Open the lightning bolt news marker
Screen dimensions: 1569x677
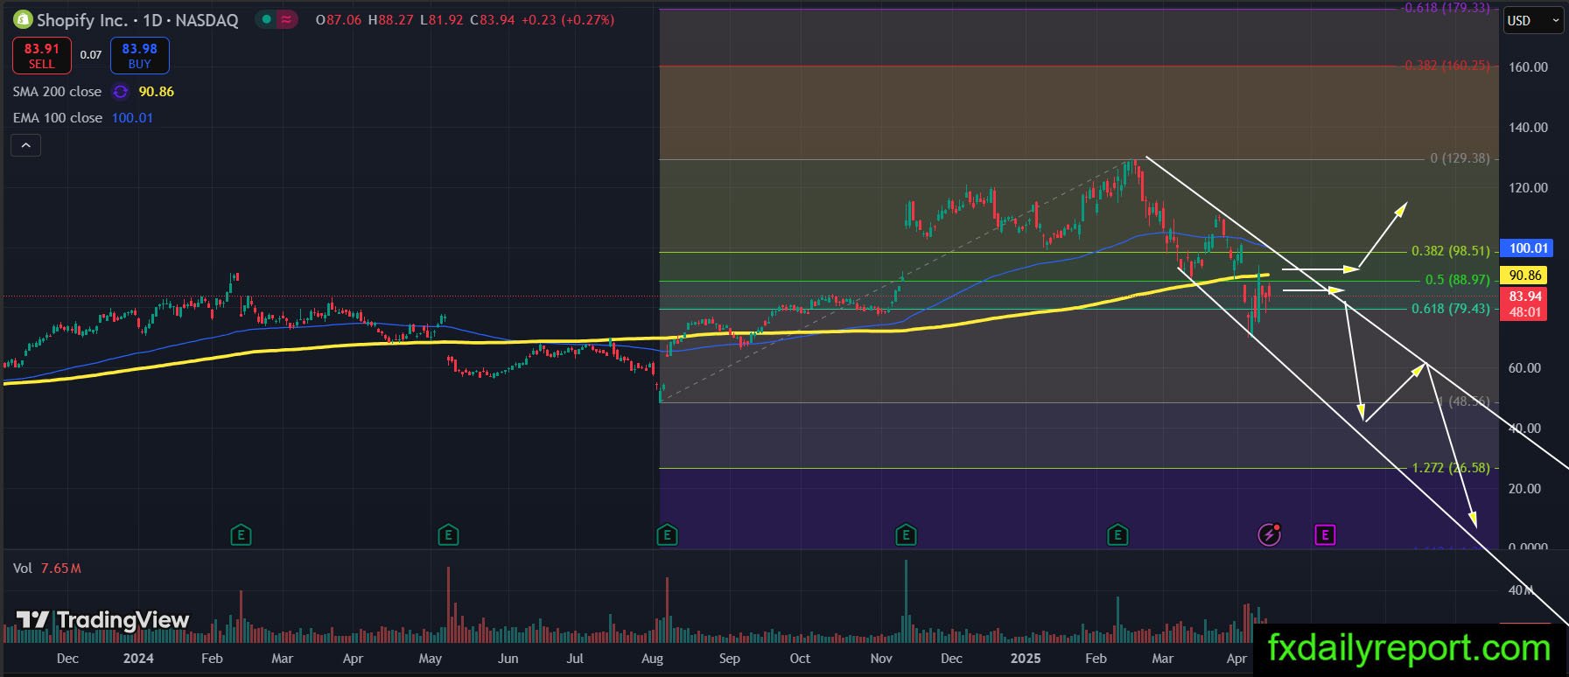[1270, 534]
